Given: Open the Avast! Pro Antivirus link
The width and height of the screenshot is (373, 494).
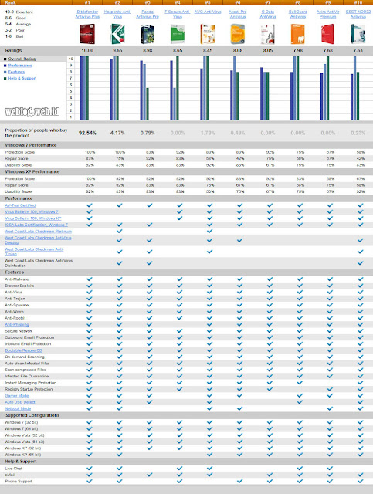Looking at the screenshot, I should click(238, 14).
